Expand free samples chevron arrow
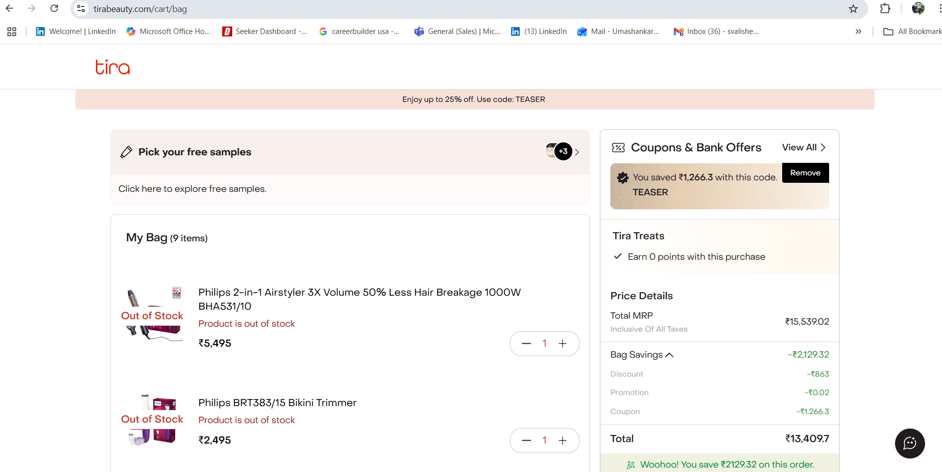This screenshot has width=942, height=472. 577,152
